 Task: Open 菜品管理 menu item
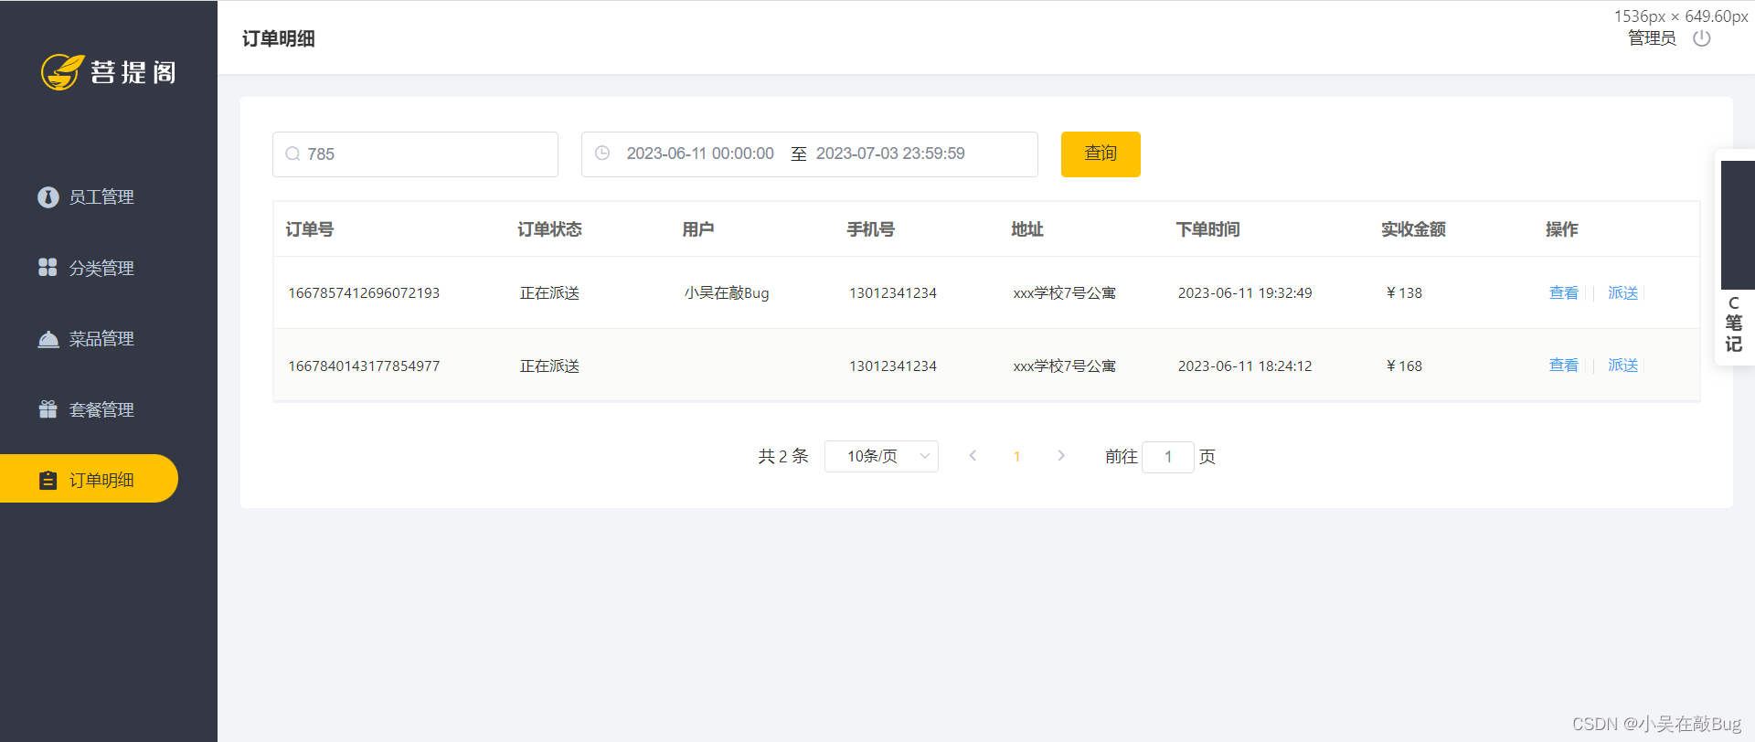(101, 339)
